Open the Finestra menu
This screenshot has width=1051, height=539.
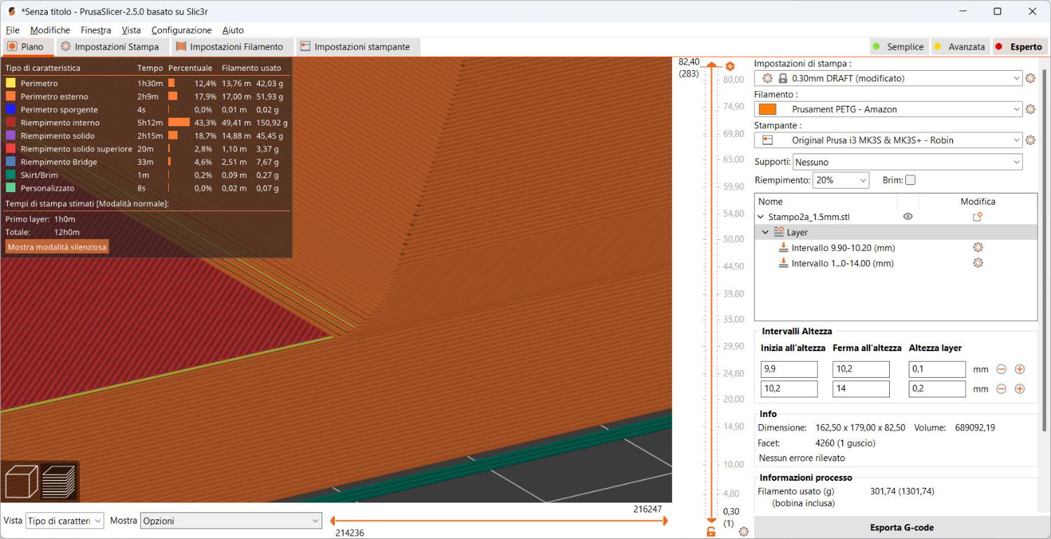click(96, 30)
